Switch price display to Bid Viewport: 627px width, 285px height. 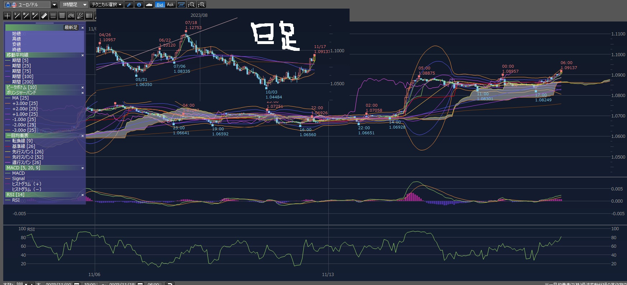click(x=160, y=5)
